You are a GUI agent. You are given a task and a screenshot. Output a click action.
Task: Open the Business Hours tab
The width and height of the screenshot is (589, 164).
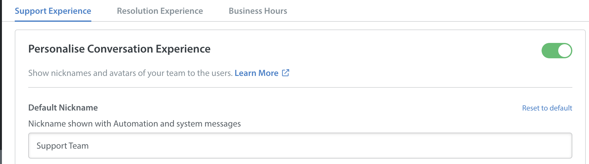coord(258,11)
